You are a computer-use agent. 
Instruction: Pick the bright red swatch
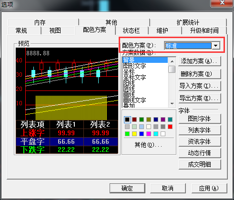[170, 127]
